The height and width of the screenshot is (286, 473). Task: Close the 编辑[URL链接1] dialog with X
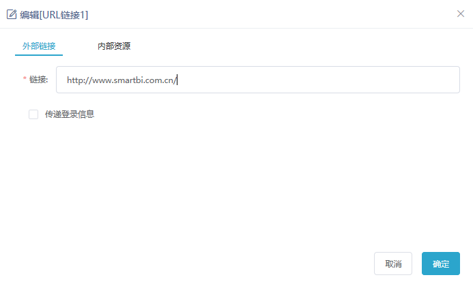click(x=460, y=14)
